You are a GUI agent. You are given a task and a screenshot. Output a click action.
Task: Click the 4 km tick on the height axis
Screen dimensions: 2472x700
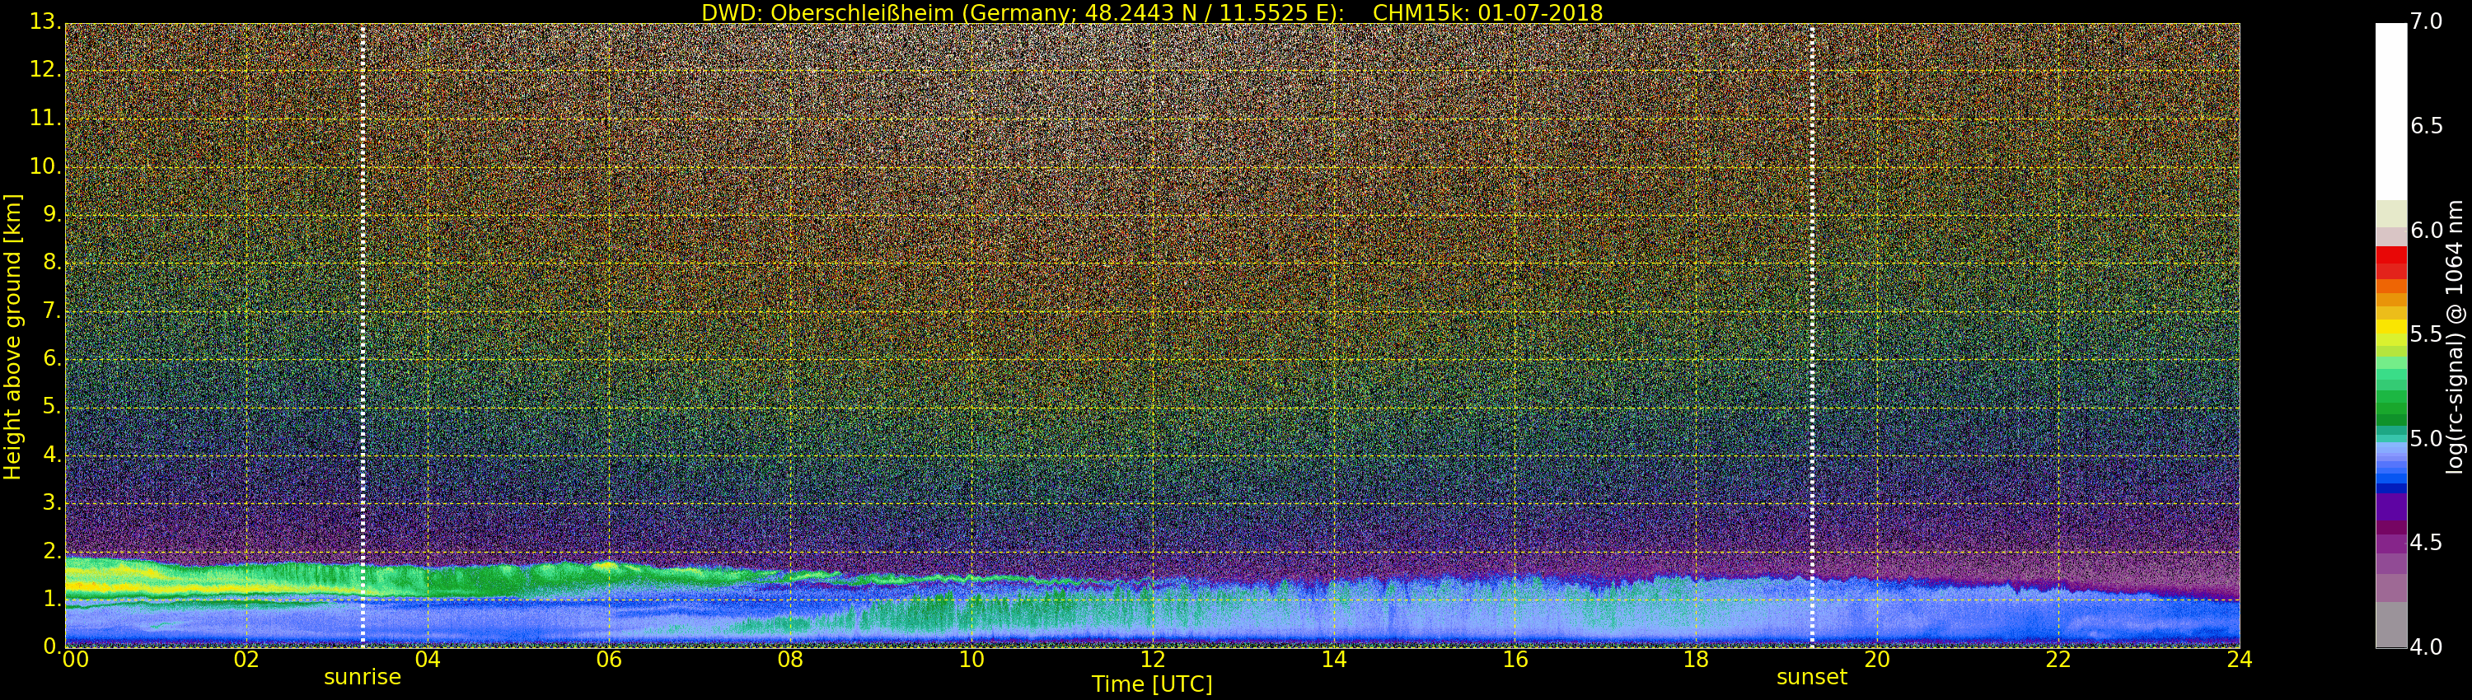(50, 455)
